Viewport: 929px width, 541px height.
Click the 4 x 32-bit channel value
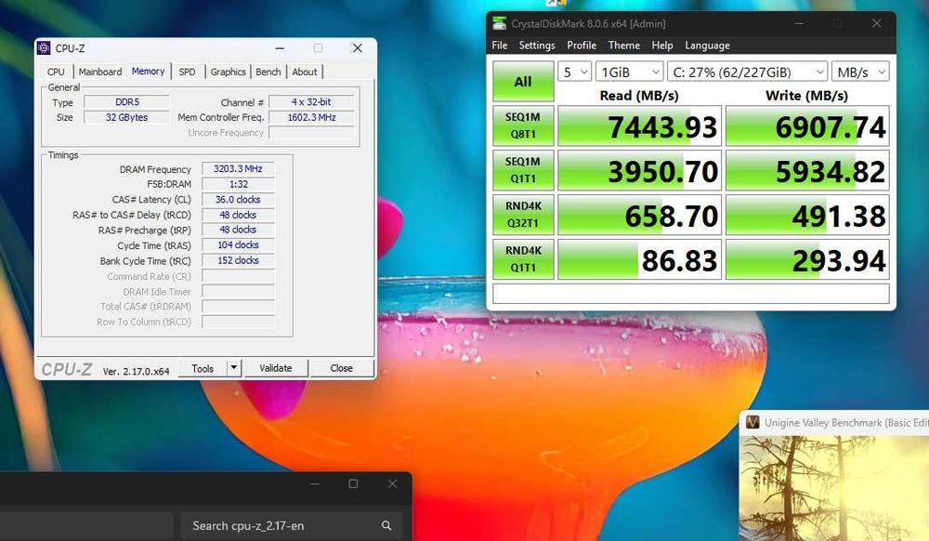(311, 102)
